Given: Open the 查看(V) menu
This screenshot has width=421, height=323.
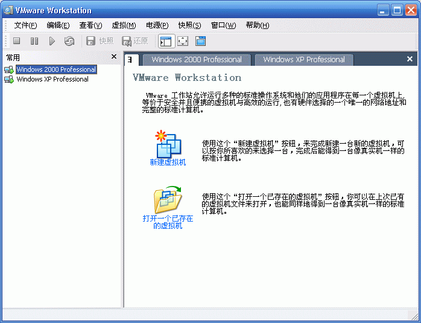Looking at the screenshot, I should [90, 25].
